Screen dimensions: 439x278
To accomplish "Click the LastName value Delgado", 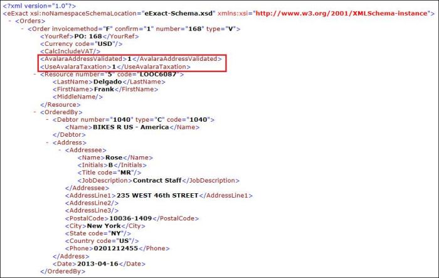I will (107, 82).
